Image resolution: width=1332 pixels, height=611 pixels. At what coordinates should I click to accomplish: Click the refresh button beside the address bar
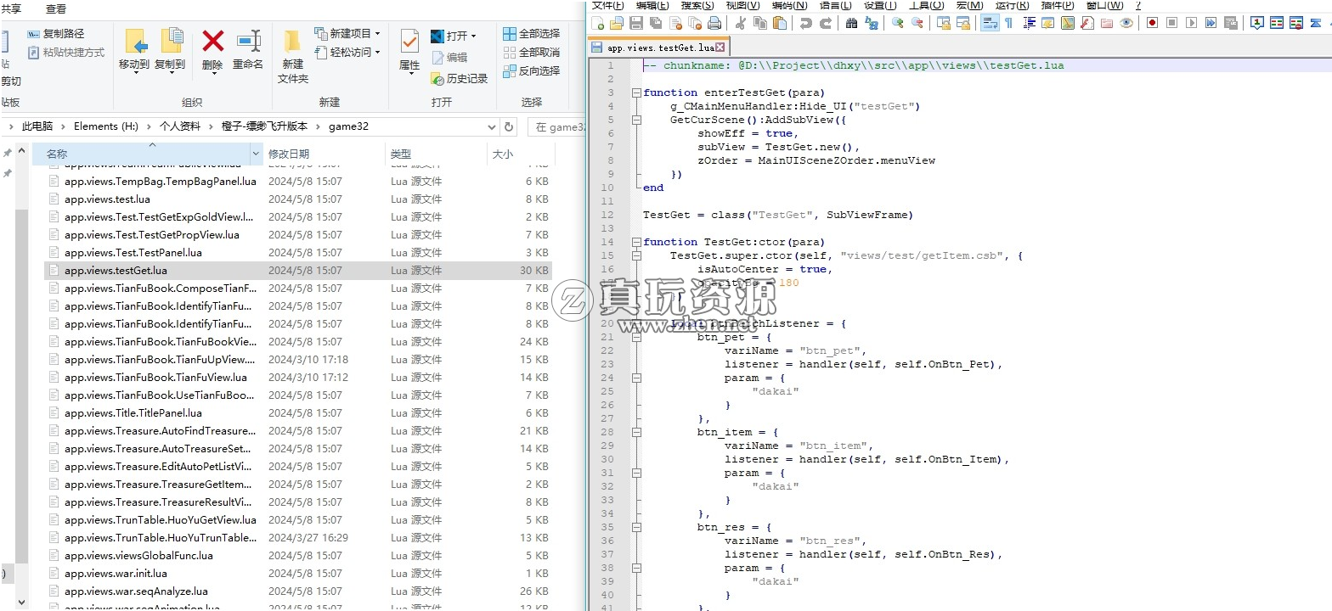(509, 126)
